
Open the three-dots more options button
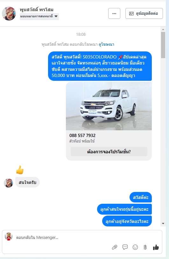point(114,13)
